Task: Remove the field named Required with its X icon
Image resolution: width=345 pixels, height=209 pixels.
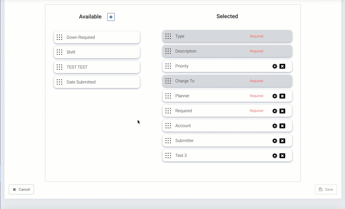Action: tap(282, 111)
